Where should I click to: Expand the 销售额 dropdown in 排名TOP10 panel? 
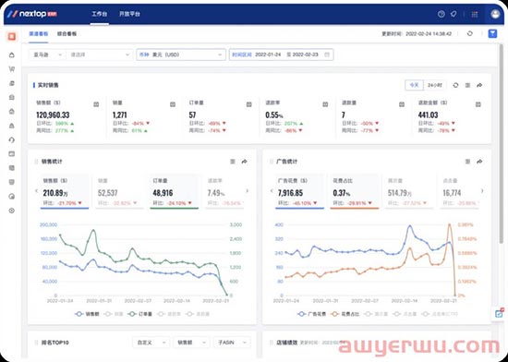(x=191, y=343)
